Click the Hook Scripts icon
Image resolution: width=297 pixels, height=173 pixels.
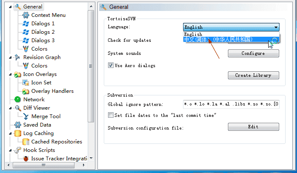[18, 150]
